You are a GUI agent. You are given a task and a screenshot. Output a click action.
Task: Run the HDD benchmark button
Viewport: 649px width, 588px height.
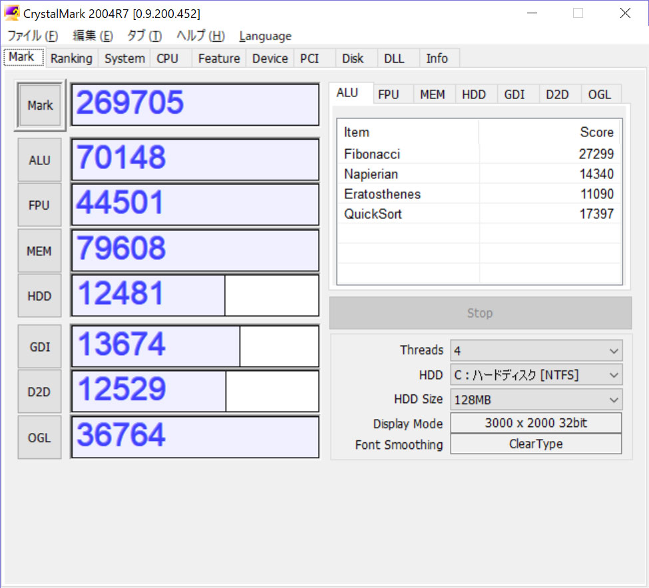pyautogui.click(x=39, y=295)
